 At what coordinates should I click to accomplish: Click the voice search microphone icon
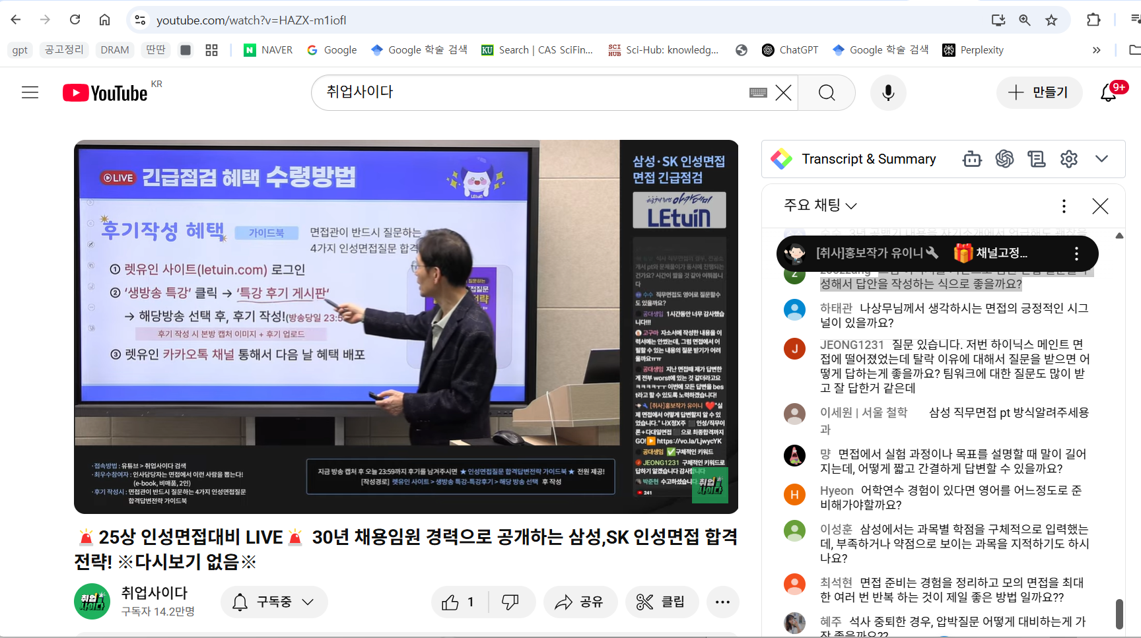coord(888,92)
